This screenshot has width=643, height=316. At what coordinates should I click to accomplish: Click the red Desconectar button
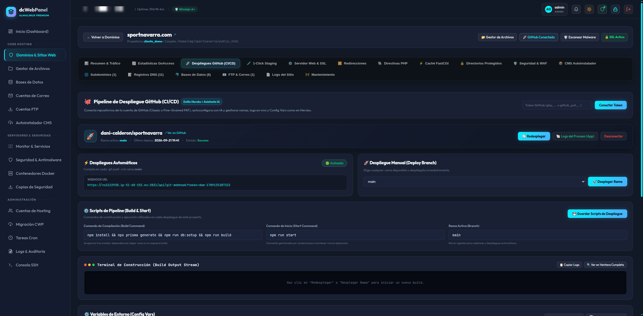[x=613, y=136]
